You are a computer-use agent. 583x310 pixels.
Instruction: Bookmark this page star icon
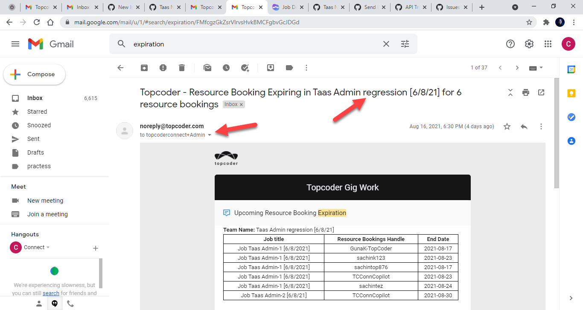(x=529, y=22)
